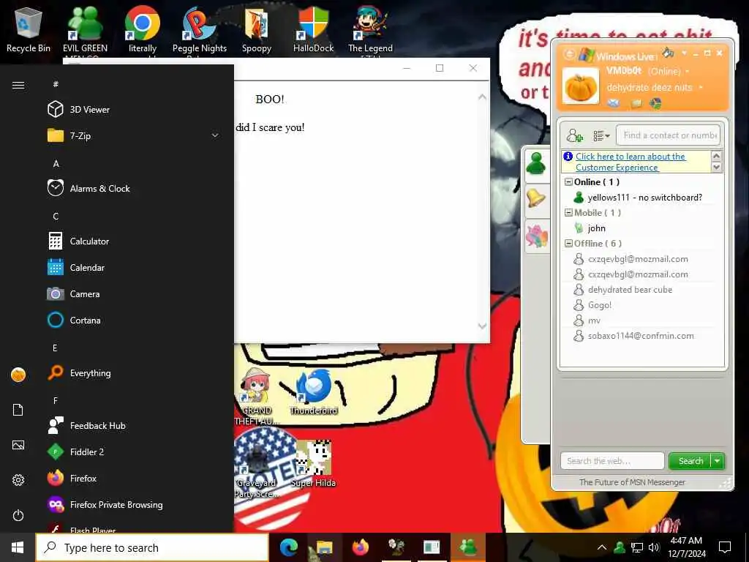Image resolution: width=749 pixels, height=562 pixels.
Task: Collapse the Online contacts group
Action: coord(568,182)
